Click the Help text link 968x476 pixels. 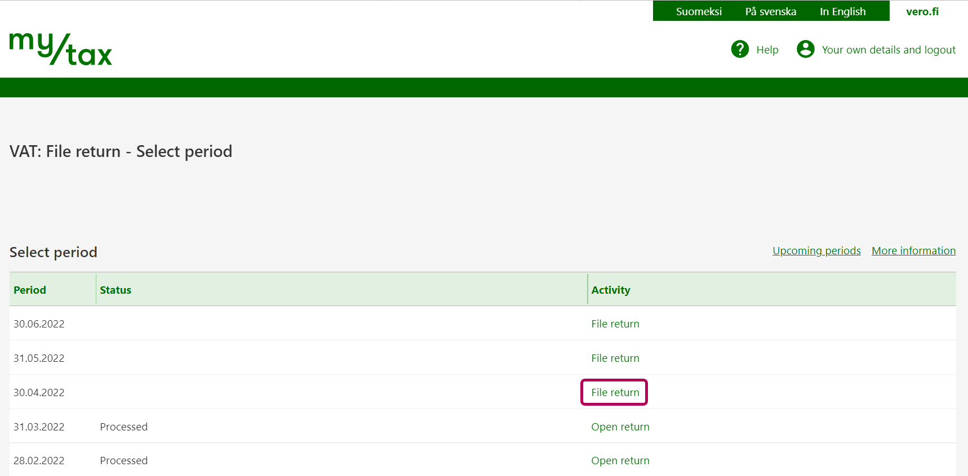tap(767, 50)
